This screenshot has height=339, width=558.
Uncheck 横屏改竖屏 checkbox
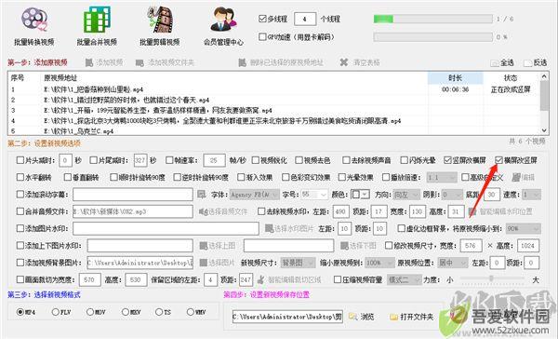(498, 160)
